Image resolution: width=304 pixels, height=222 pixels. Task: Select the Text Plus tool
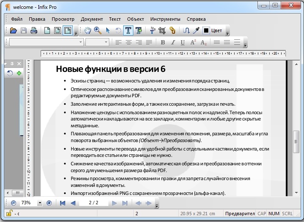click(x=138, y=30)
